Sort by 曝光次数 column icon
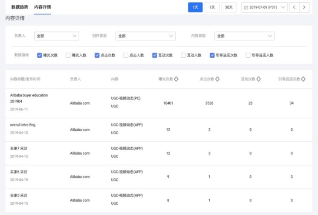Screen dimensions: 318x215 176,79
